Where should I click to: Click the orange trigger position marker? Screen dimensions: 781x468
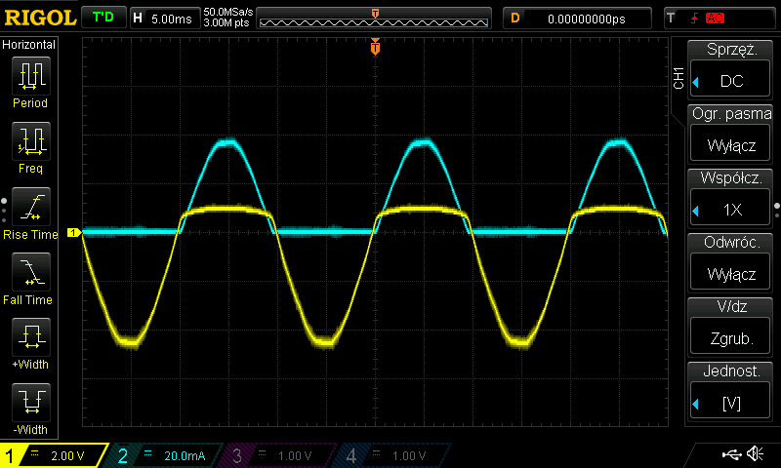coord(375,46)
